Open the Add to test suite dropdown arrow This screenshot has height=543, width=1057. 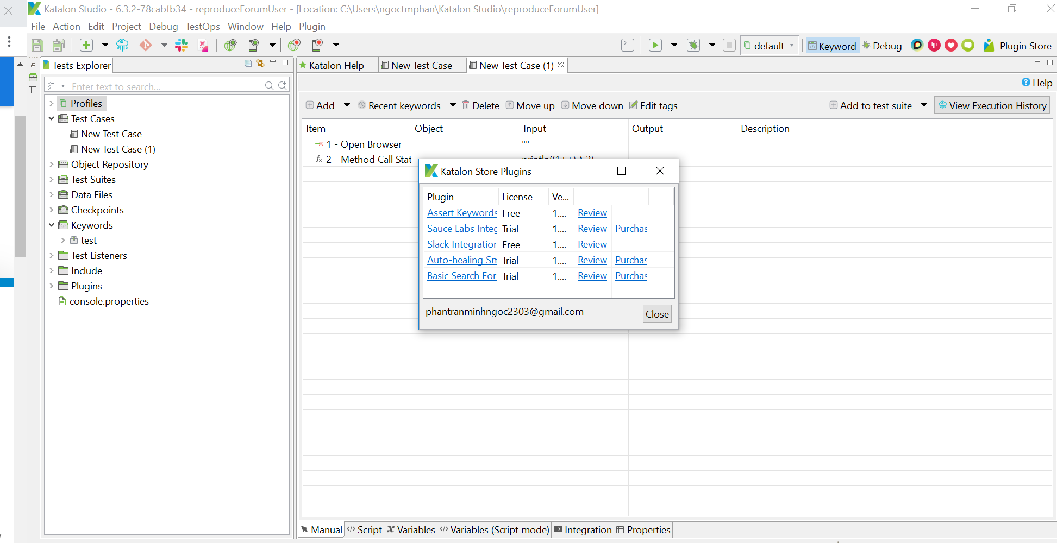[x=924, y=105]
